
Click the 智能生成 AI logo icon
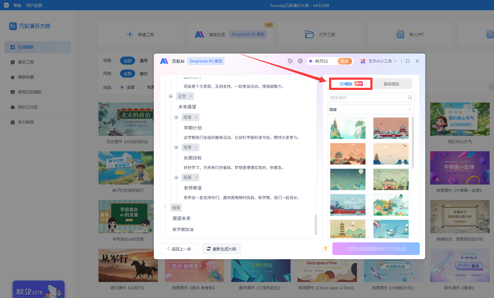tap(199, 34)
